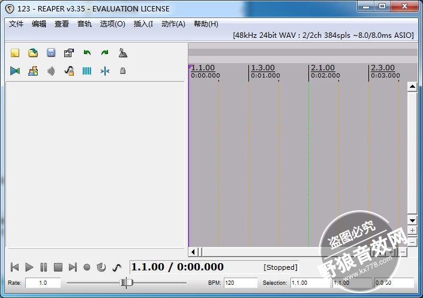The image size is (423, 298).
Task: Click the vertical scrollbar down arrow
Action: tap(412, 220)
